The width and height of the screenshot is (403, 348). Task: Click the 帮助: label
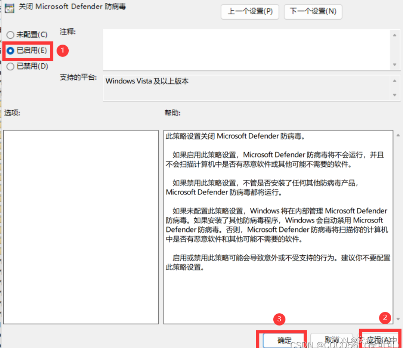click(172, 113)
